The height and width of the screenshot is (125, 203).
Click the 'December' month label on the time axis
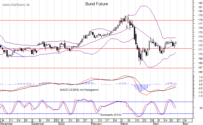pyautogui.click(x=38, y=124)
